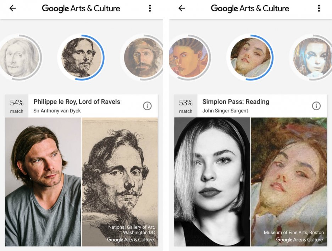Tap 'Museum of Fine Arts, Boston' caption
This screenshot has width=332, height=251.
pyautogui.click(x=294, y=232)
